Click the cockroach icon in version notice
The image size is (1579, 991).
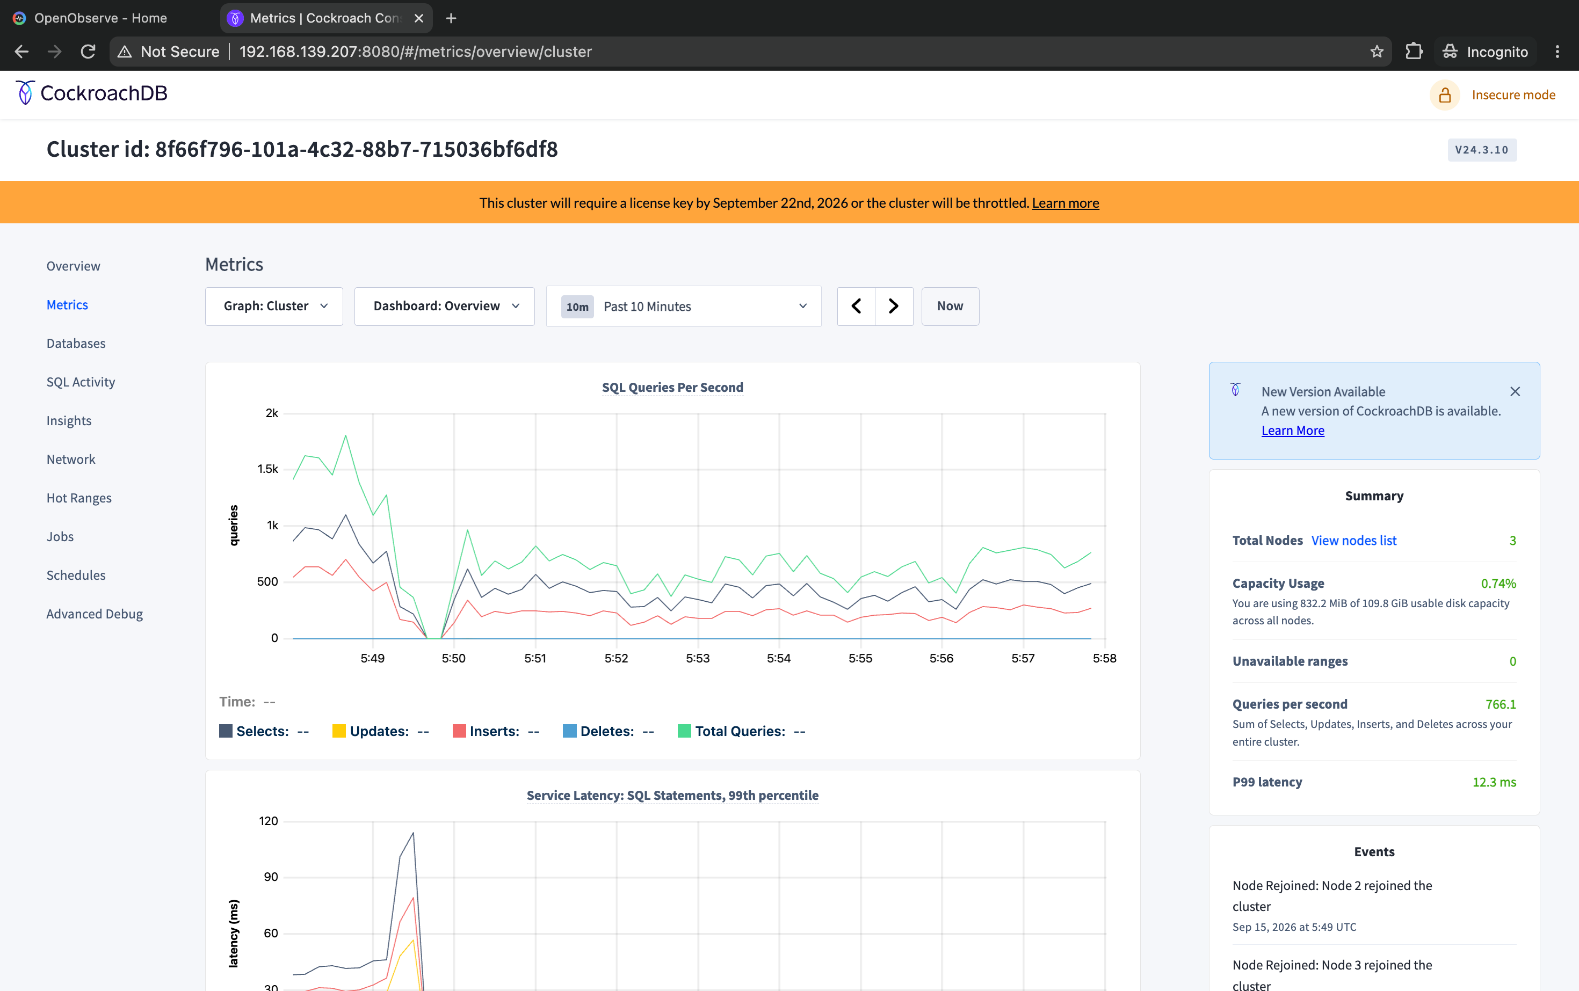[1235, 390]
